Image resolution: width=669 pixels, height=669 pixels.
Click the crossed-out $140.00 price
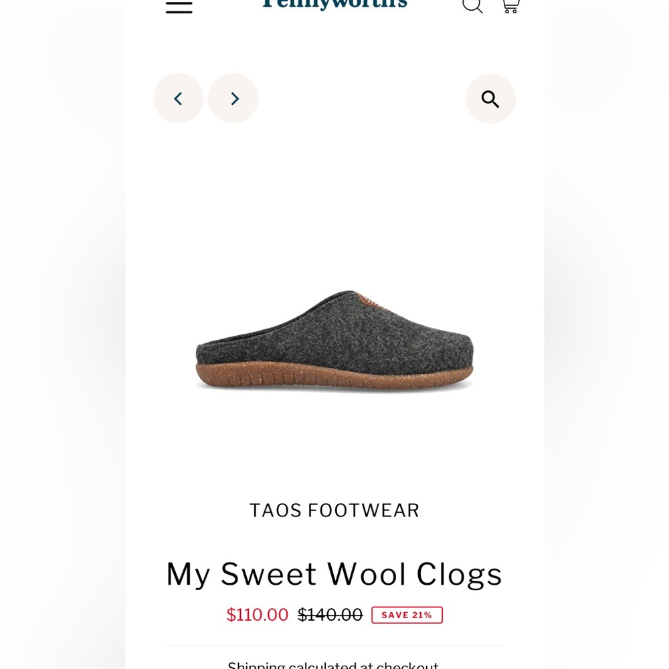click(330, 614)
